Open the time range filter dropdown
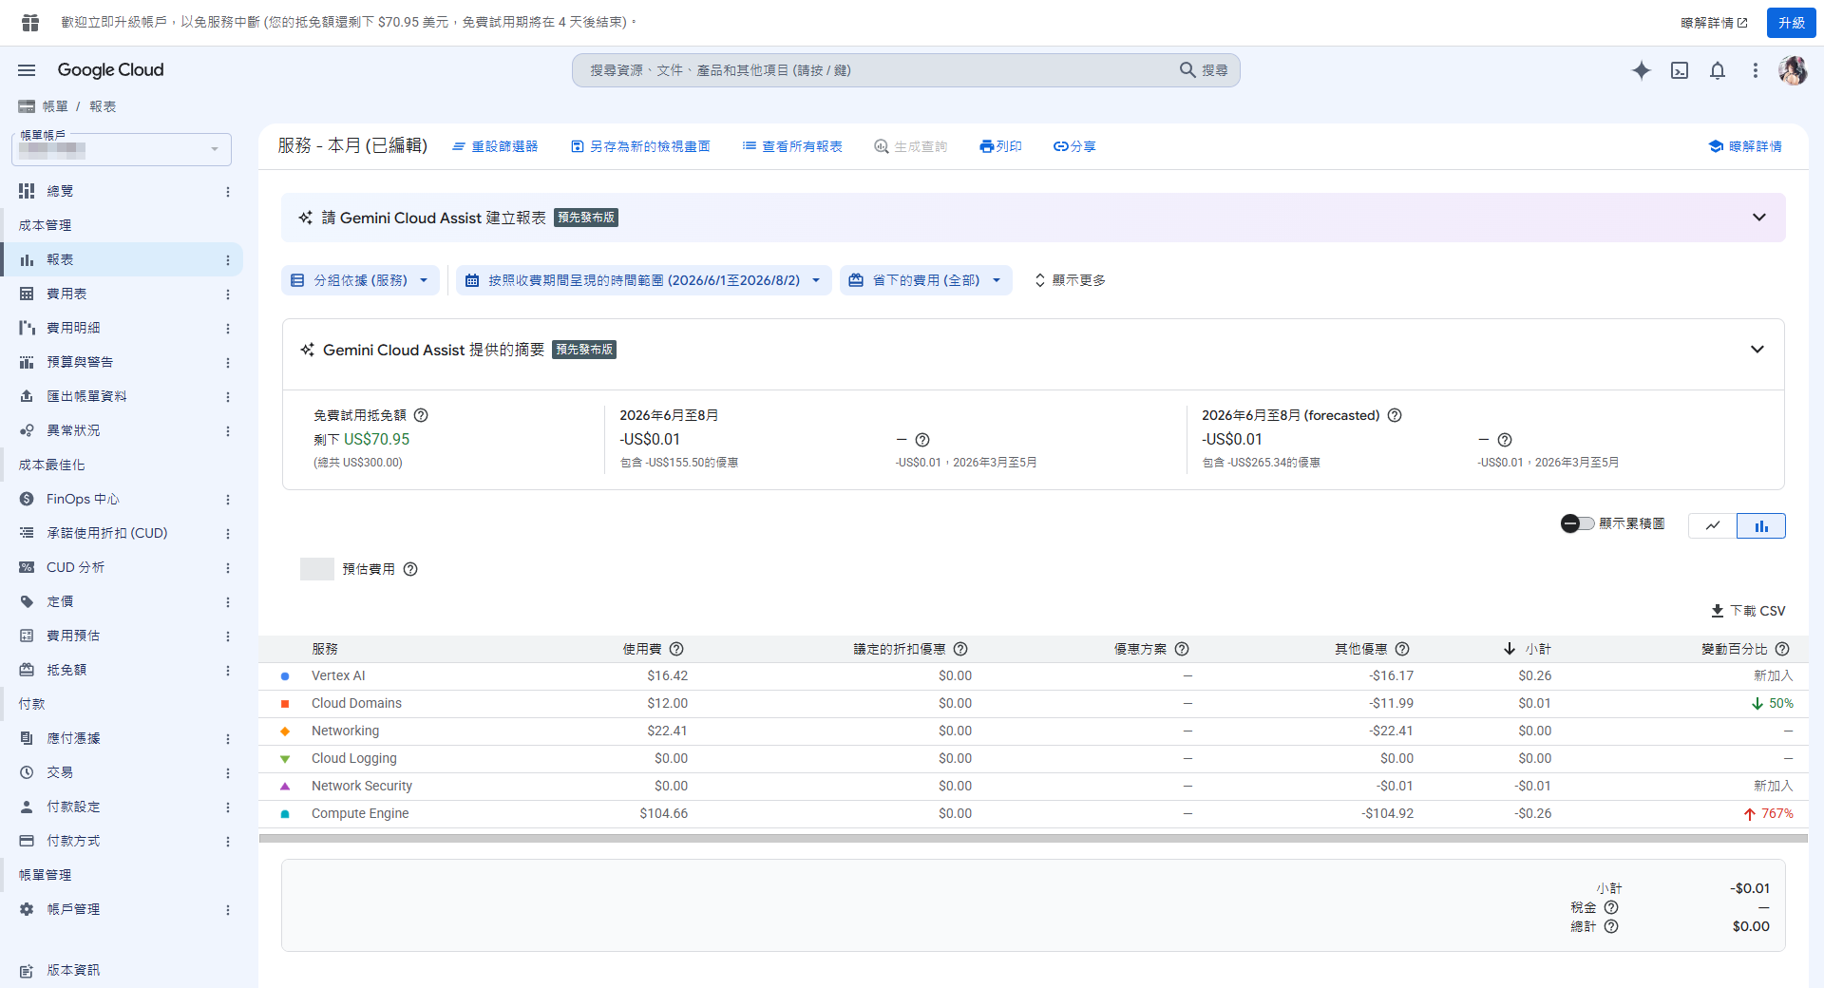The width and height of the screenshot is (1824, 988). click(644, 280)
